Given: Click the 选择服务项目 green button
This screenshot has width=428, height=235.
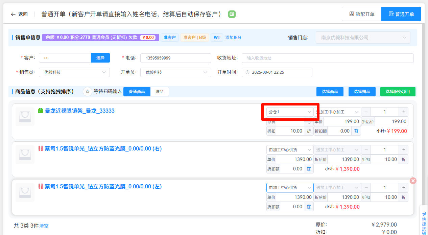Looking at the screenshot, I should pos(398,92).
